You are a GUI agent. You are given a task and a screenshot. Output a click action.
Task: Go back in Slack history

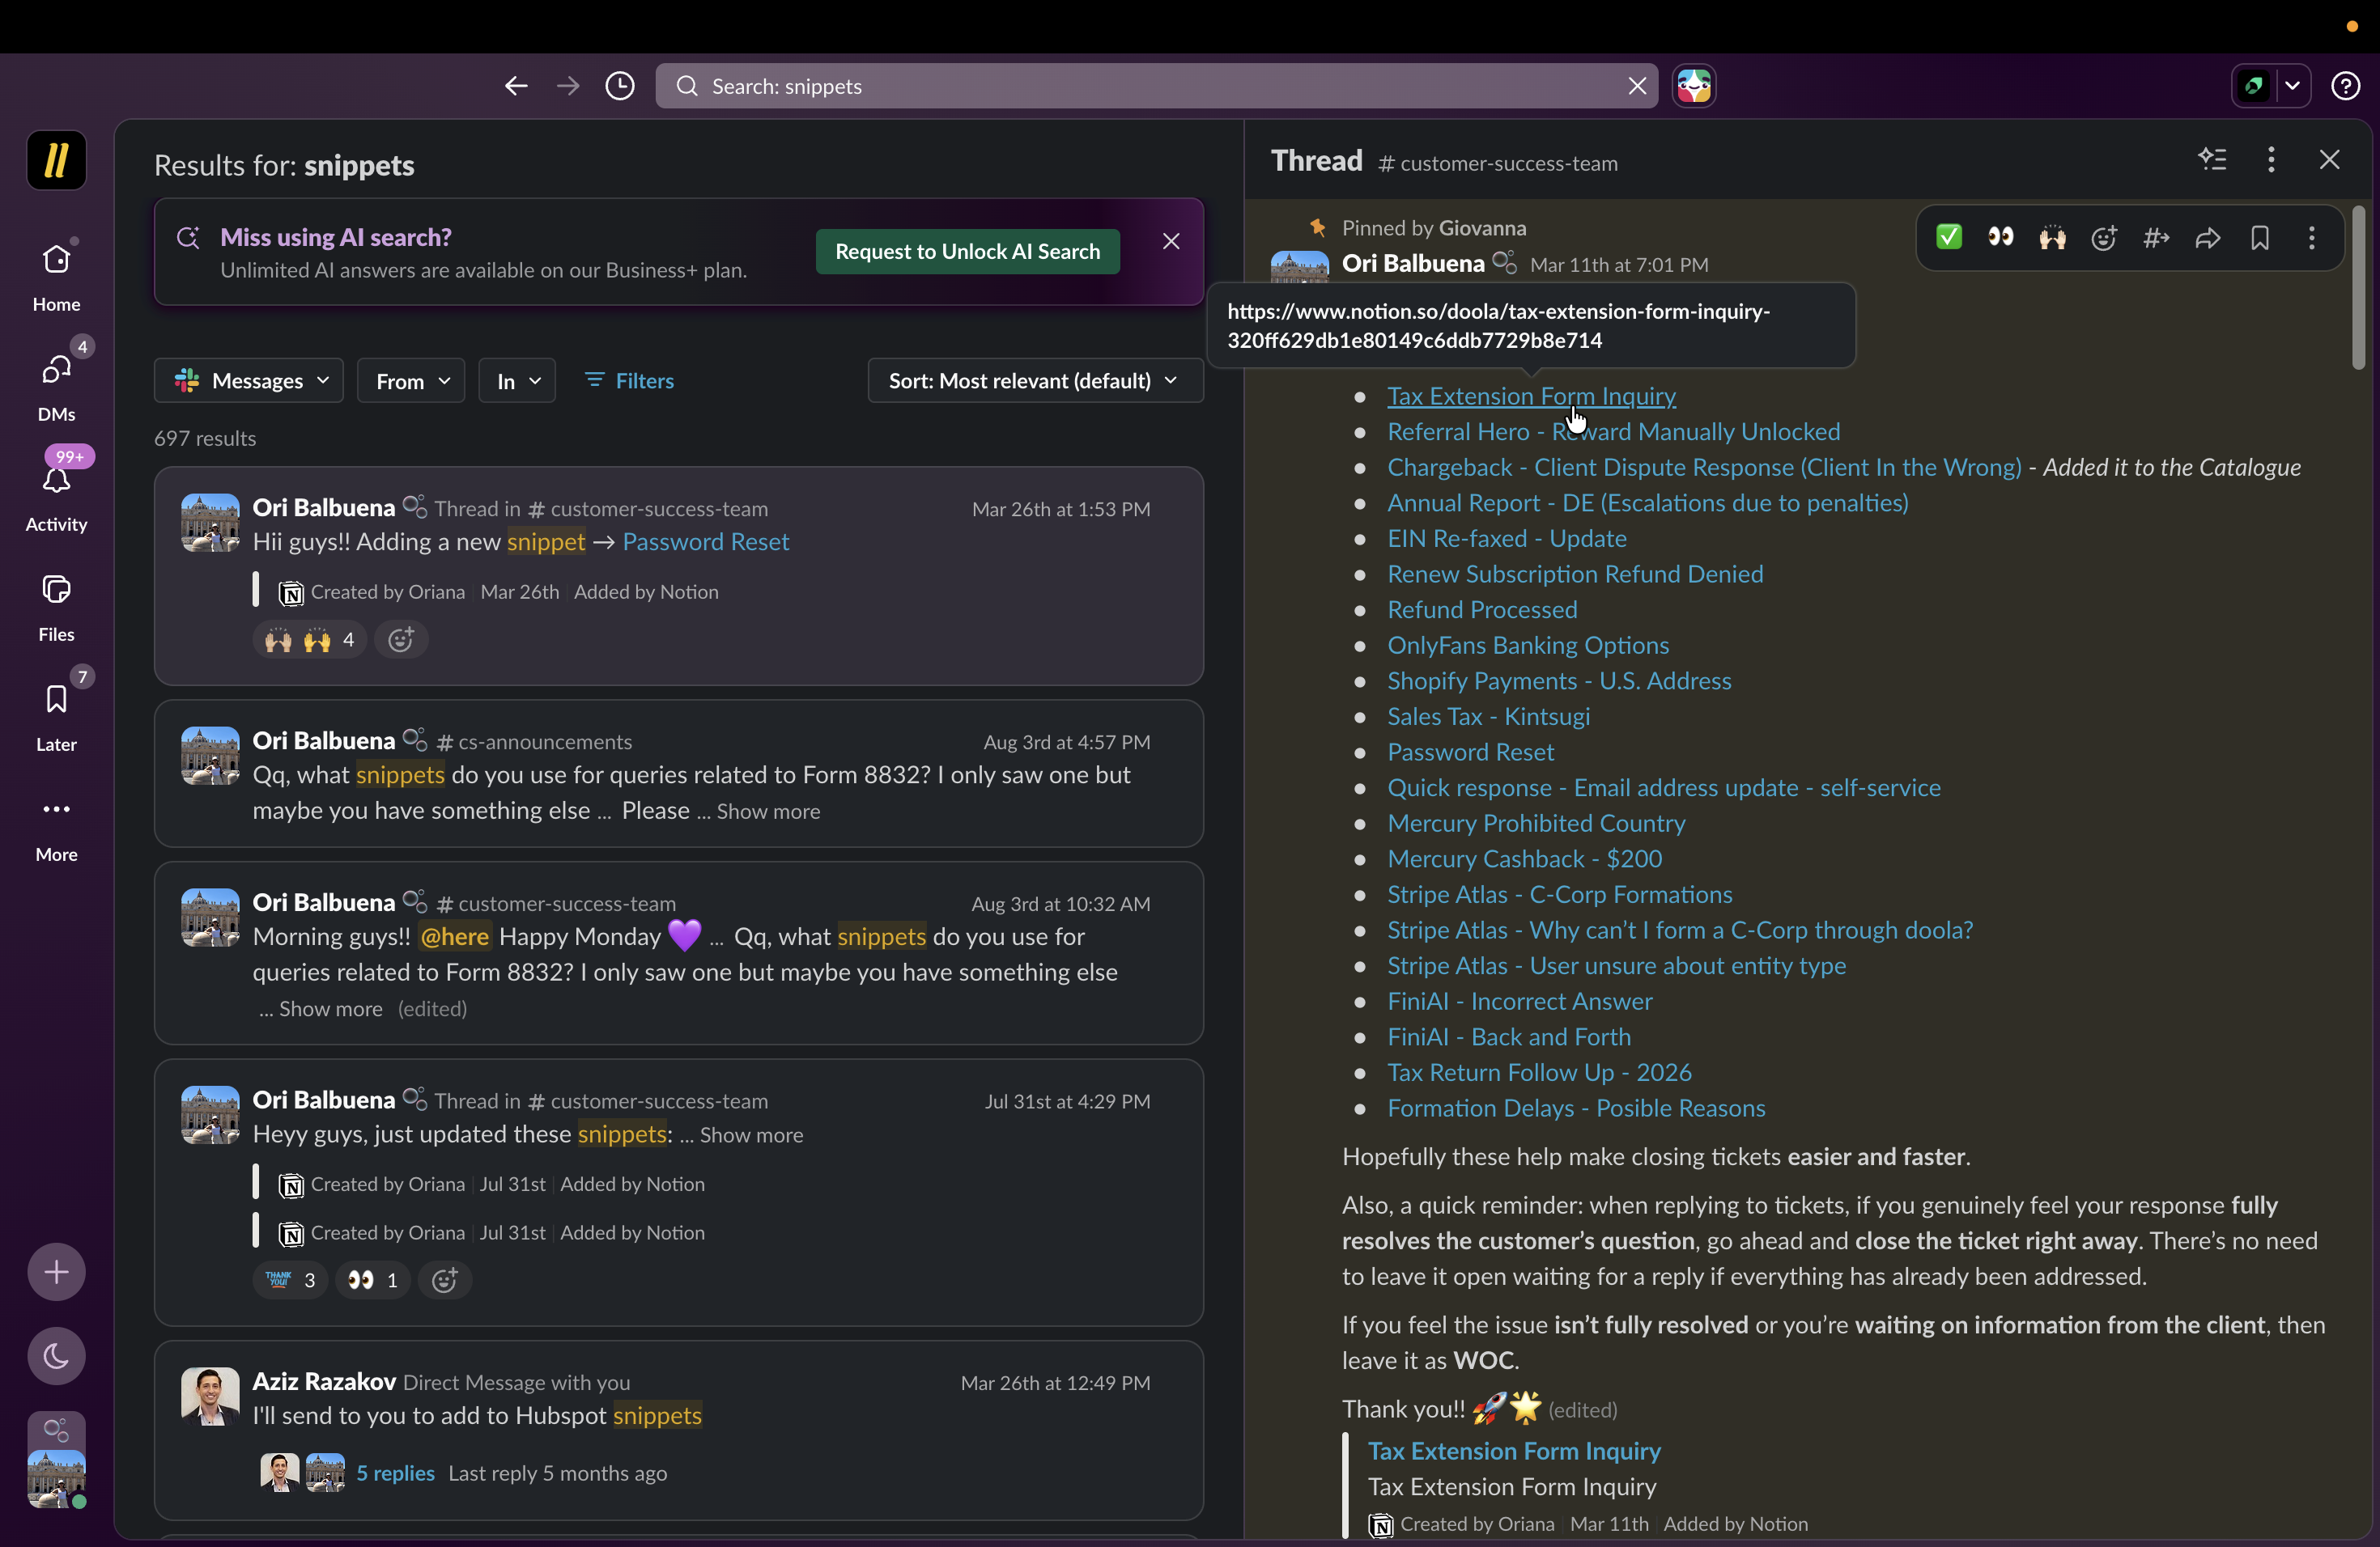pyautogui.click(x=516, y=86)
